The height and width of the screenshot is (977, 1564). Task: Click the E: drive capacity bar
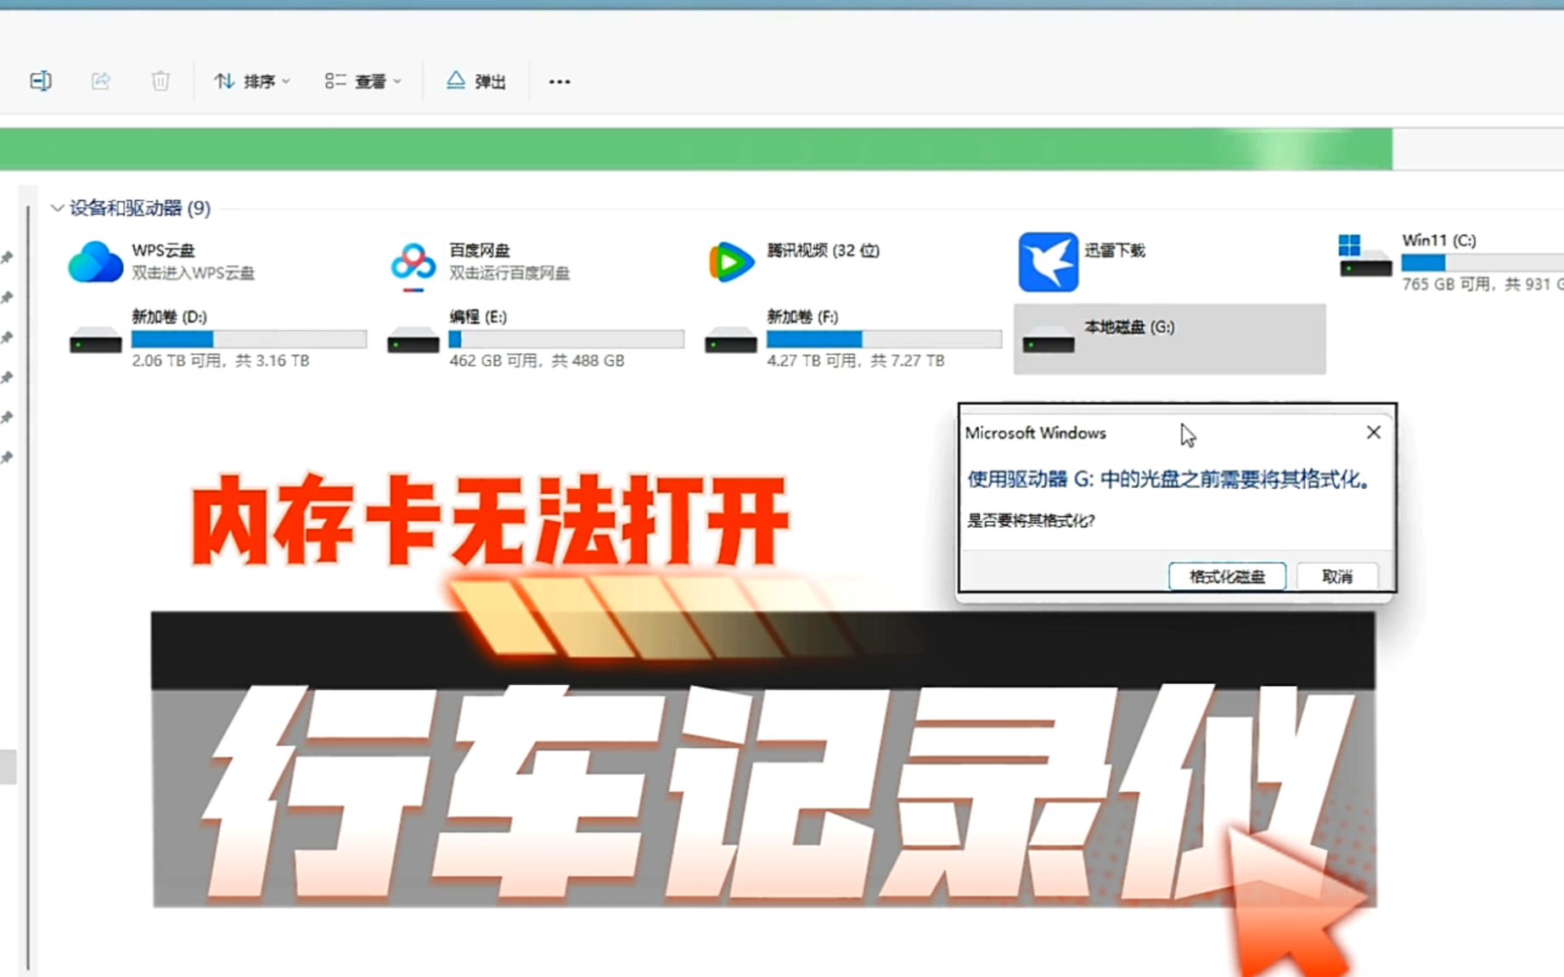566,340
